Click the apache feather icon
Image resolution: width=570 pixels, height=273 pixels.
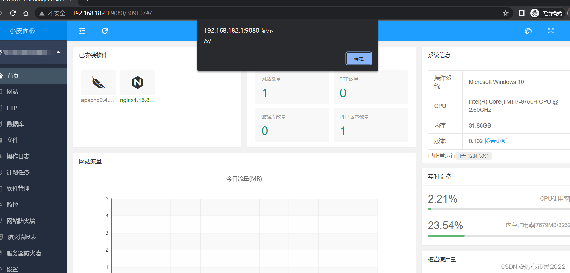tap(98, 82)
